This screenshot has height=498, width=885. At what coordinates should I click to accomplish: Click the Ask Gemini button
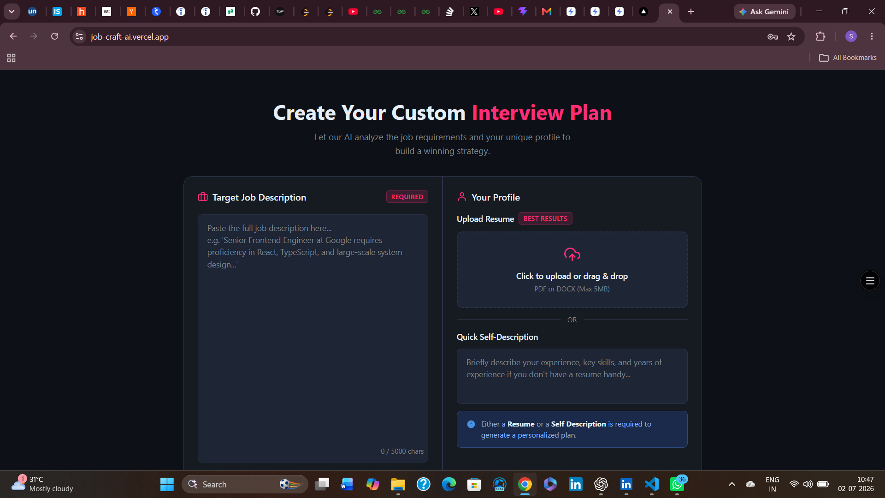(x=764, y=12)
